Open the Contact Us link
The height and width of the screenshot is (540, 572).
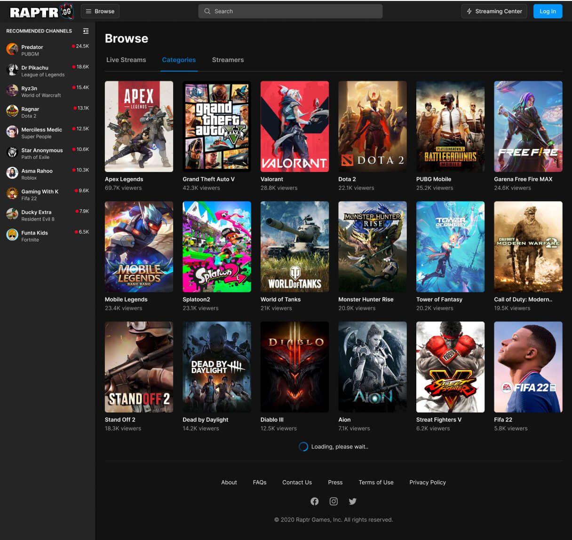[297, 482]
